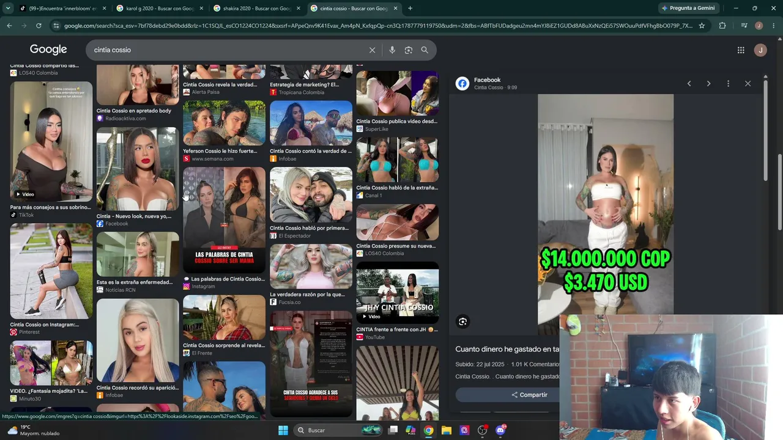Launch Microsoft 365 from the taskbar
783x440 pixels.
pyautogui.click(x=411, y=430)
